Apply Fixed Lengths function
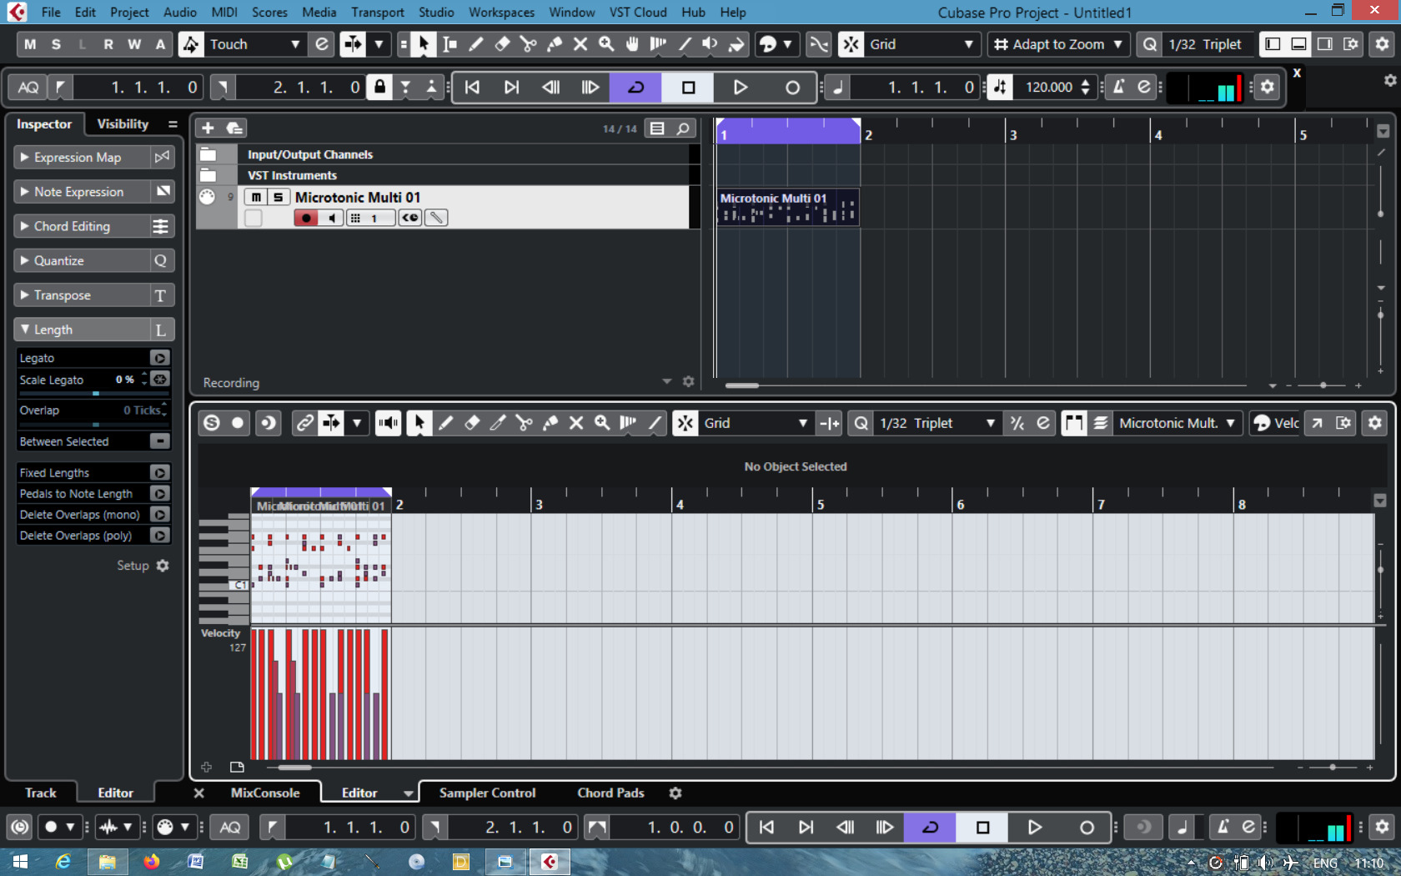Image resolution: width=1401 pixels, height=876 pixels. [159, 472]
